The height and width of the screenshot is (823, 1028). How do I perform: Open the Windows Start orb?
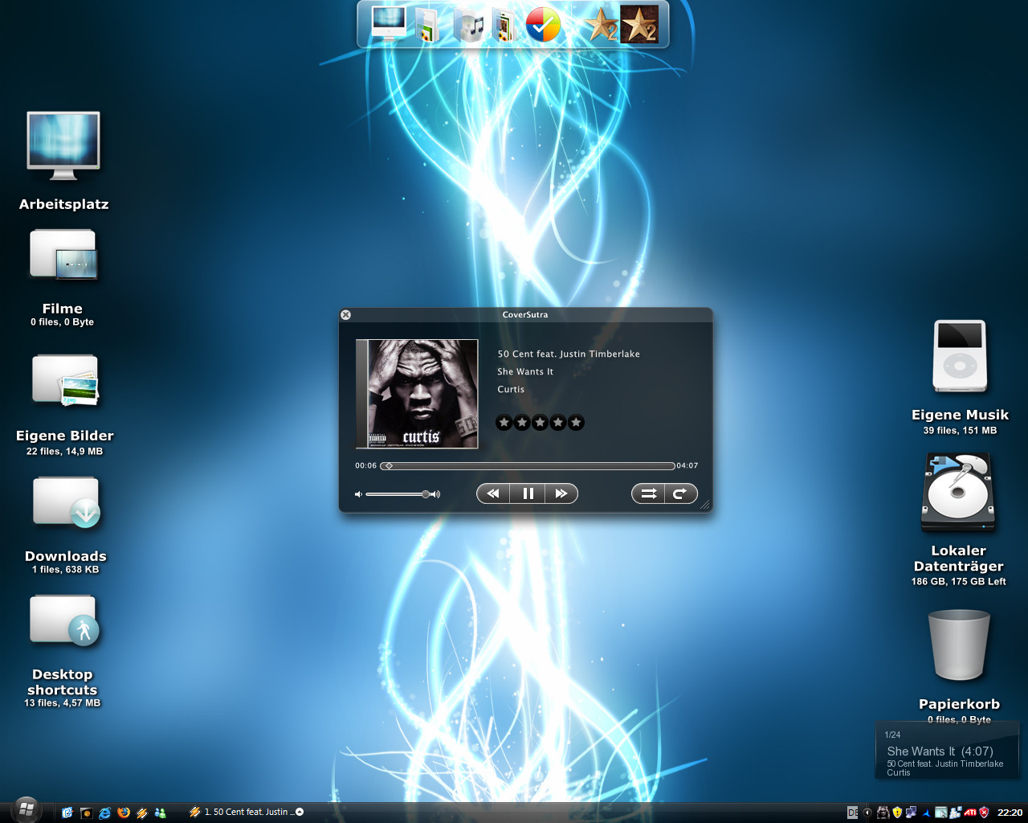coord(26,810)
